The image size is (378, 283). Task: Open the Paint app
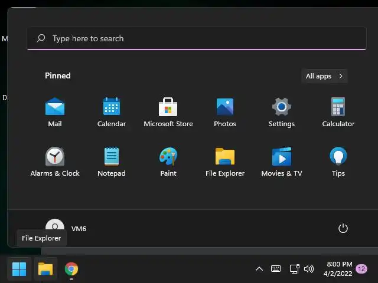[x=168, y=162]
